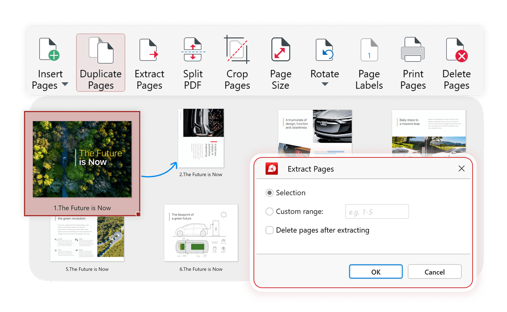Click the Delete Pages icon

click(x=456, y=50)
